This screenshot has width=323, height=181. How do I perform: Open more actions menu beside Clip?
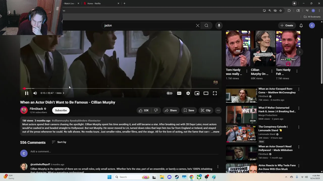tap(218, 110)
